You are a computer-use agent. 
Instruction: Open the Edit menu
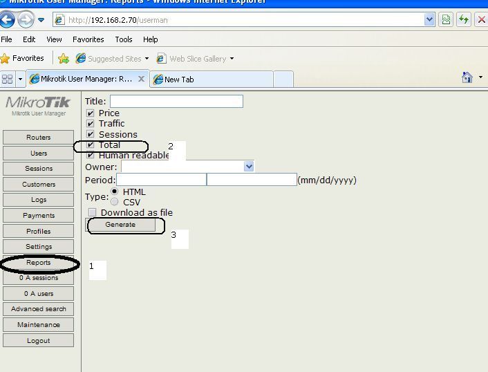29,39
